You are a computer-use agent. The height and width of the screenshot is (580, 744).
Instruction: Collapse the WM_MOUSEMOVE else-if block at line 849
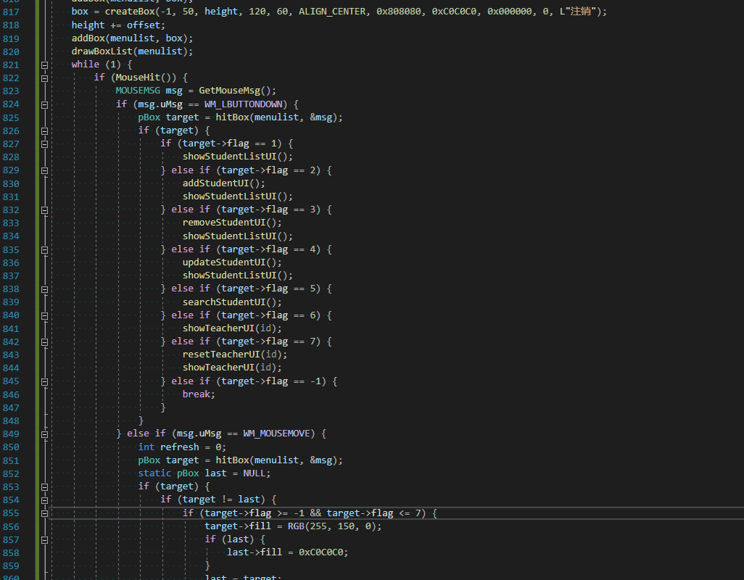point(45,434)
